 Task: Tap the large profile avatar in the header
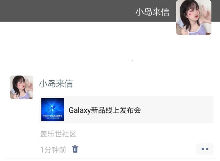tap(194, 17)
